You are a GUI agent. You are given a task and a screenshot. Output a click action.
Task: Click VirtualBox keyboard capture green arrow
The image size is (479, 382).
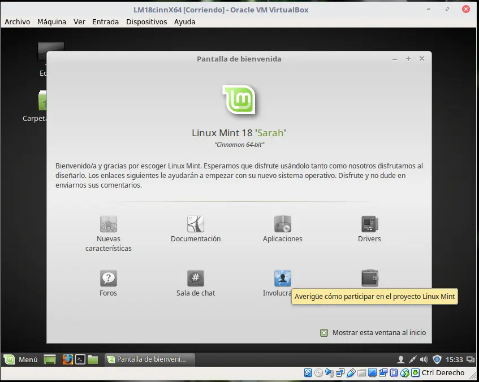click(x=416, y=373)
